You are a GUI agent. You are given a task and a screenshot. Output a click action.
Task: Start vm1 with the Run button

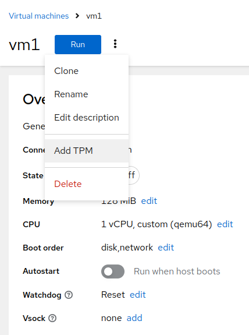(x=78, y=44)
